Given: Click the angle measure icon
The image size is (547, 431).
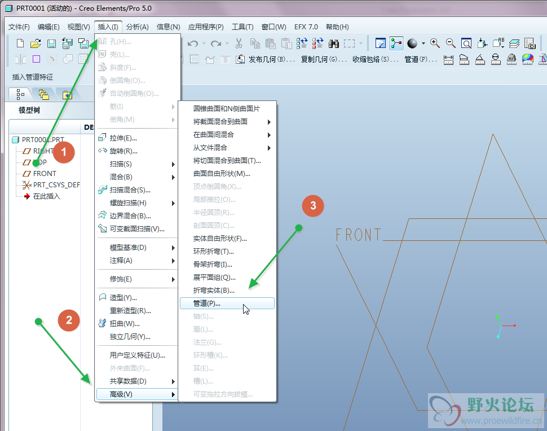Looking at the screenshot, I should click(x=480, y=60).
